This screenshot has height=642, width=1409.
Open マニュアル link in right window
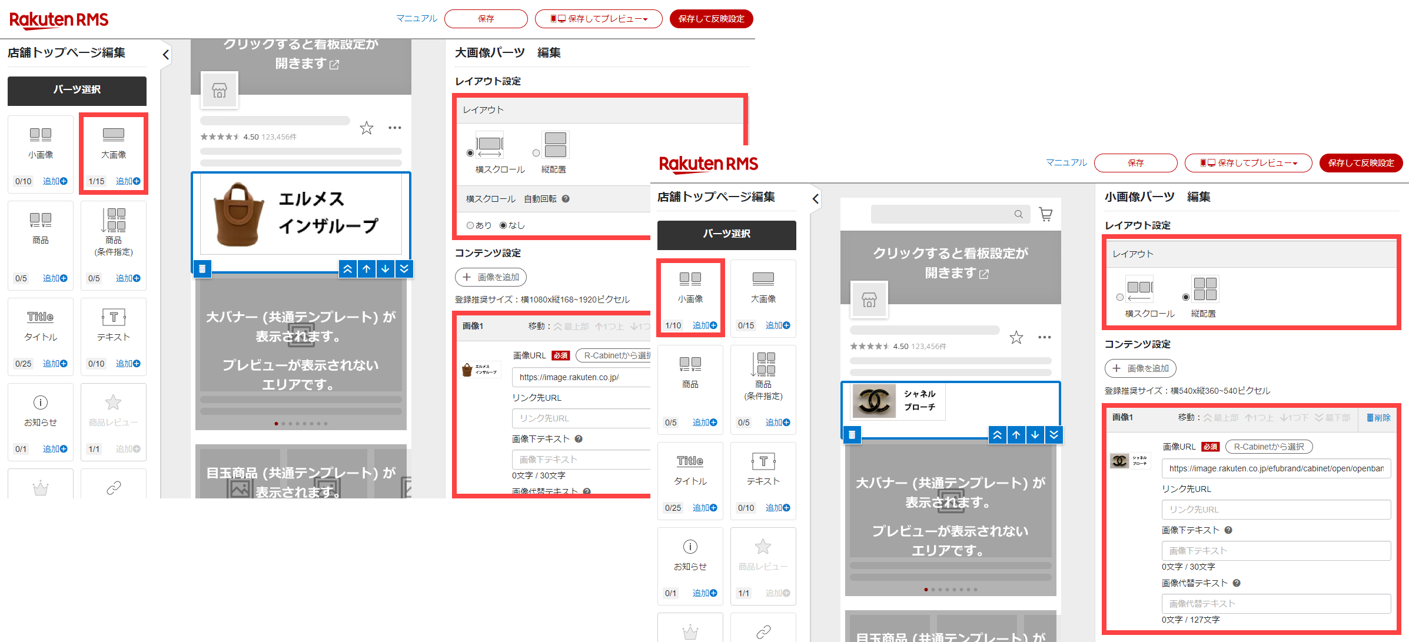pos(1066,162)
